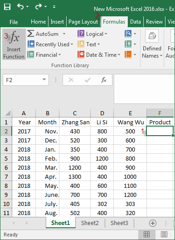Click inside the formula bar input
The height and width of the screenshot is (240, 175).
click(145, 89)
